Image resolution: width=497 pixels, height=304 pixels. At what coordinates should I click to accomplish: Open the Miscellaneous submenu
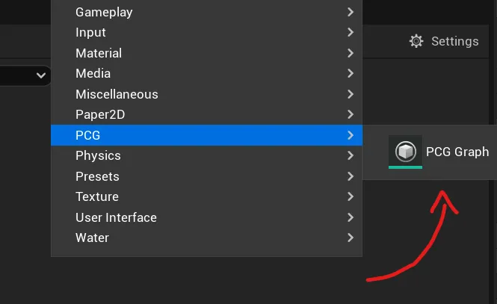point(207,94)
